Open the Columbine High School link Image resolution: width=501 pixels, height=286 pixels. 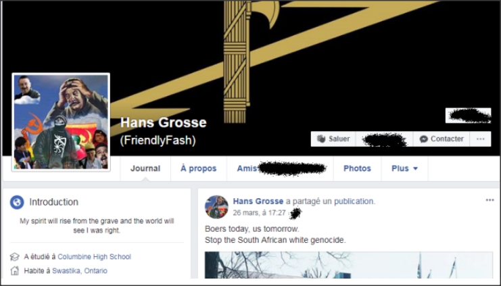pyautogui.click(x=94, y=257)
